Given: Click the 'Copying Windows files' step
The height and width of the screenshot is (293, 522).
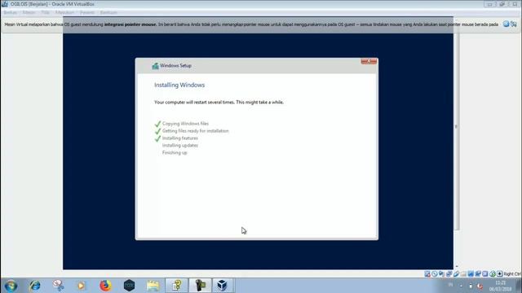Looking at the screenshot, I should [185, 124].
